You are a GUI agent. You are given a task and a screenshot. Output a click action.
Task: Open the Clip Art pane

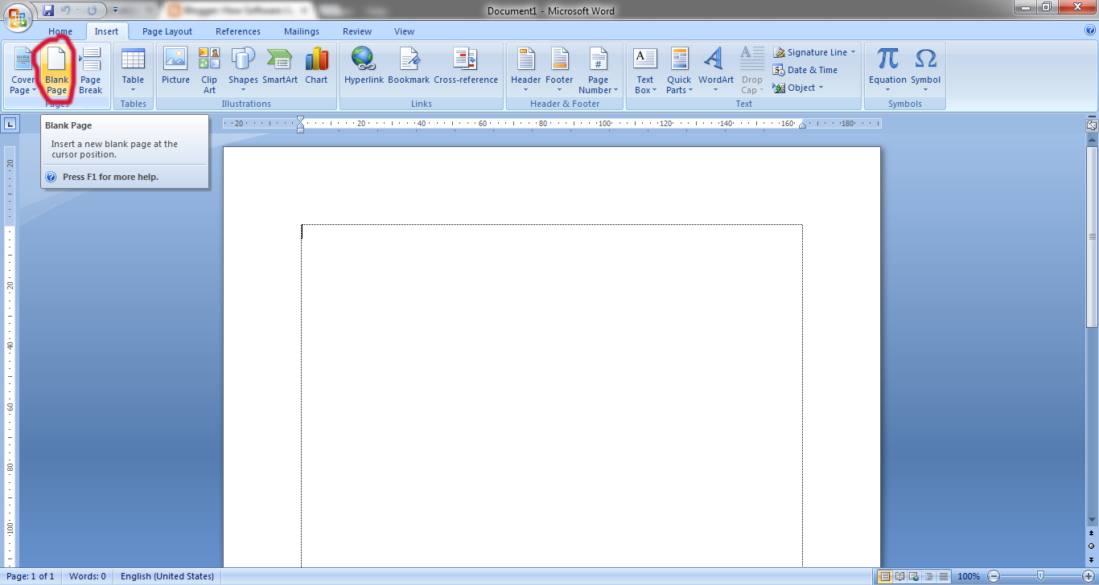[208, 68]
